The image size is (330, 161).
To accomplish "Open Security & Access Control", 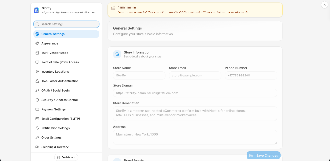I will (66, 100).
